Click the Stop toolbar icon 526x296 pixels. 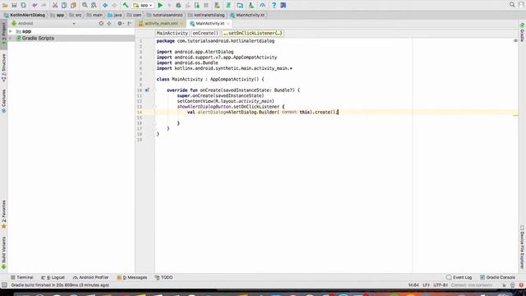point(206,5)
